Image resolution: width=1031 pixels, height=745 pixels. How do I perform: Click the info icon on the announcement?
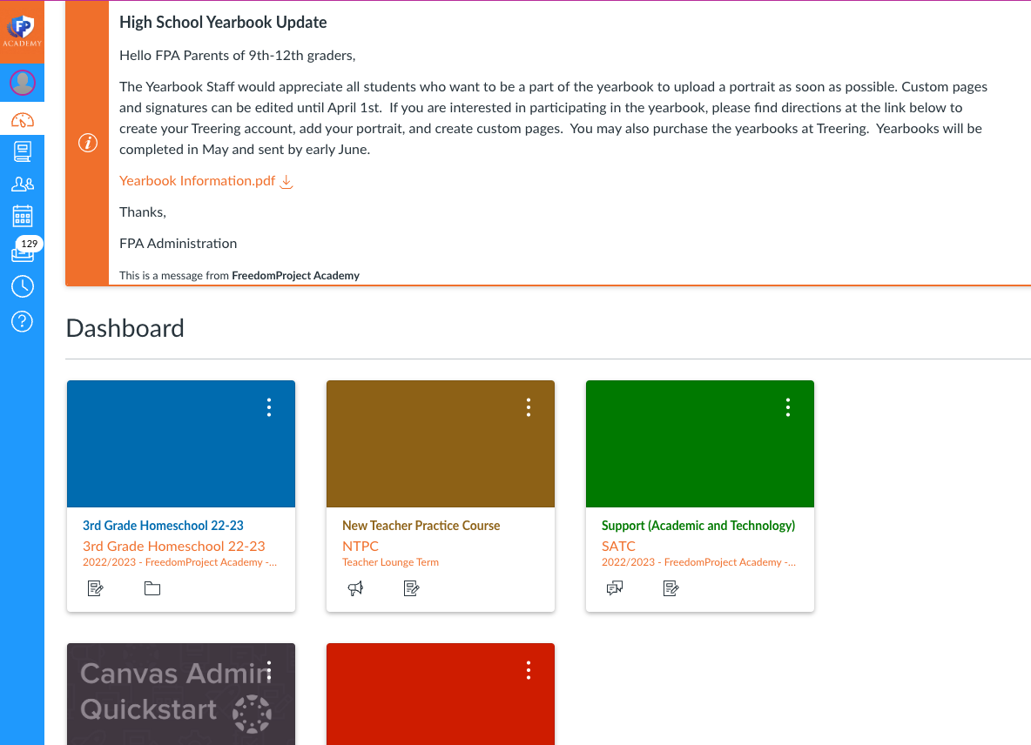point(87,143)
